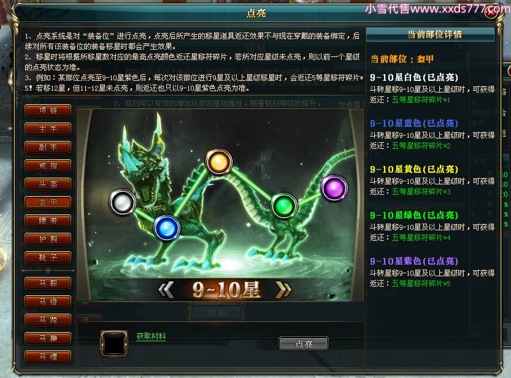Image resolution: width=511 pixels, height=378 pixels.
Task: Choose the 盔甲 equipment slot
Action: point(48,203)
